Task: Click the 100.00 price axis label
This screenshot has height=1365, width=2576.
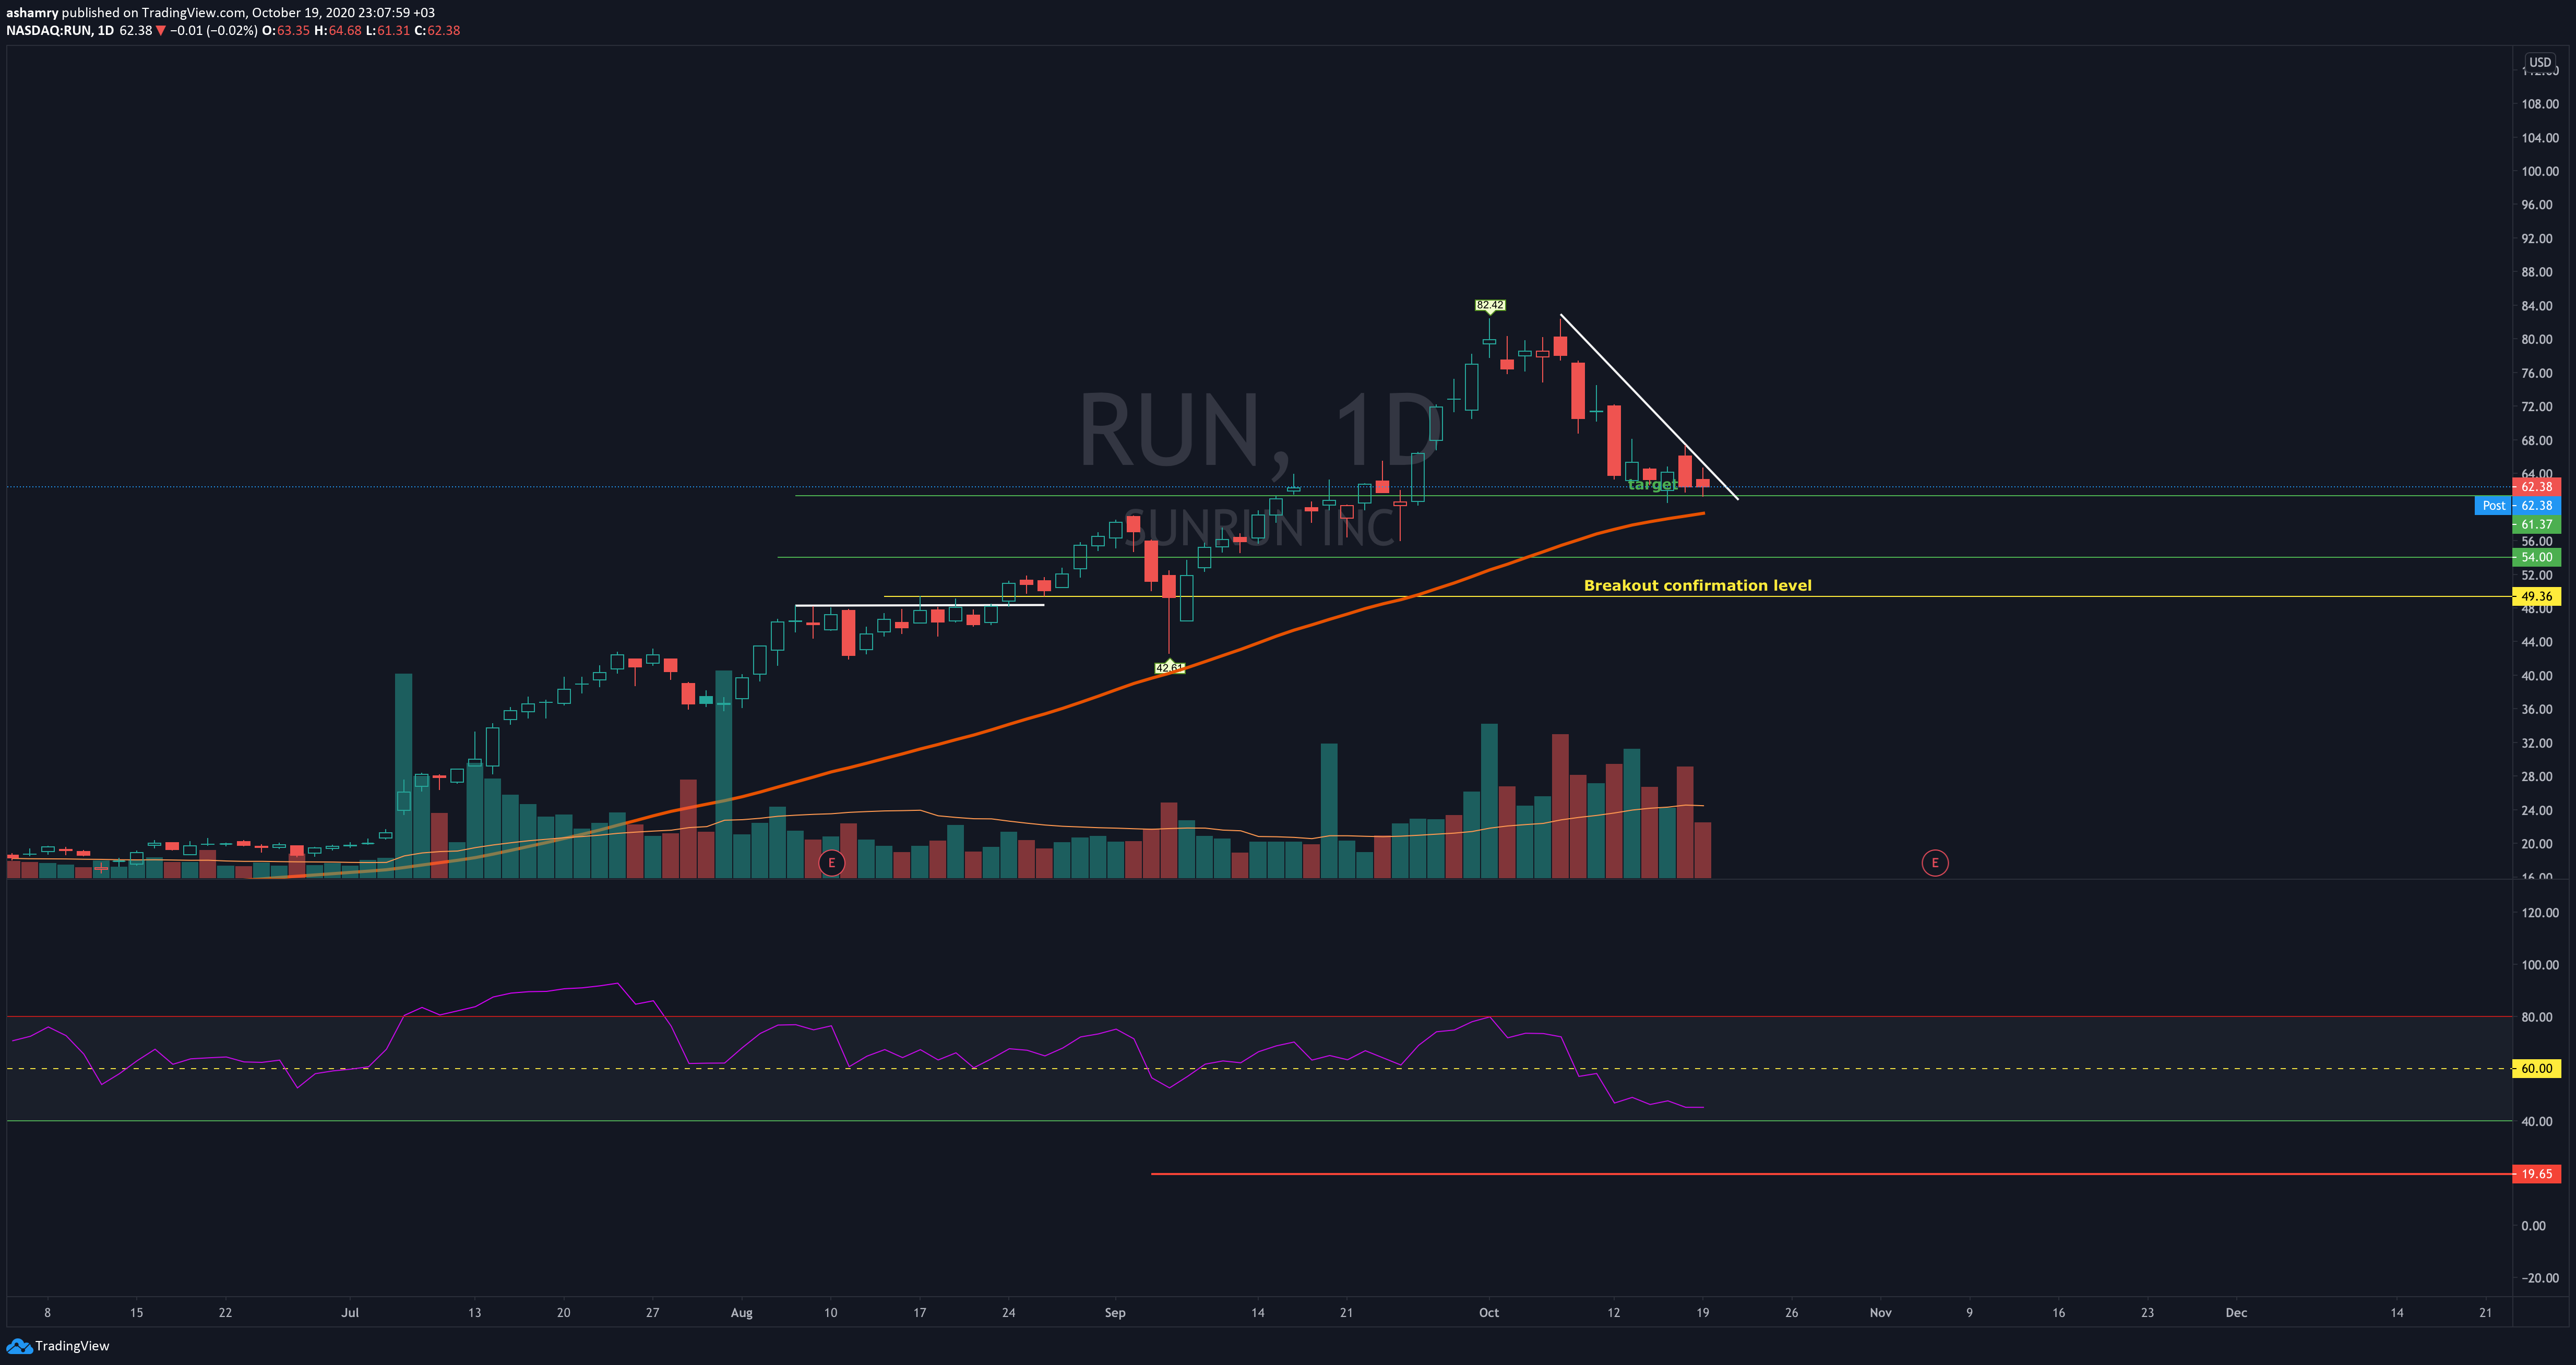Action: click(2540, 171)
